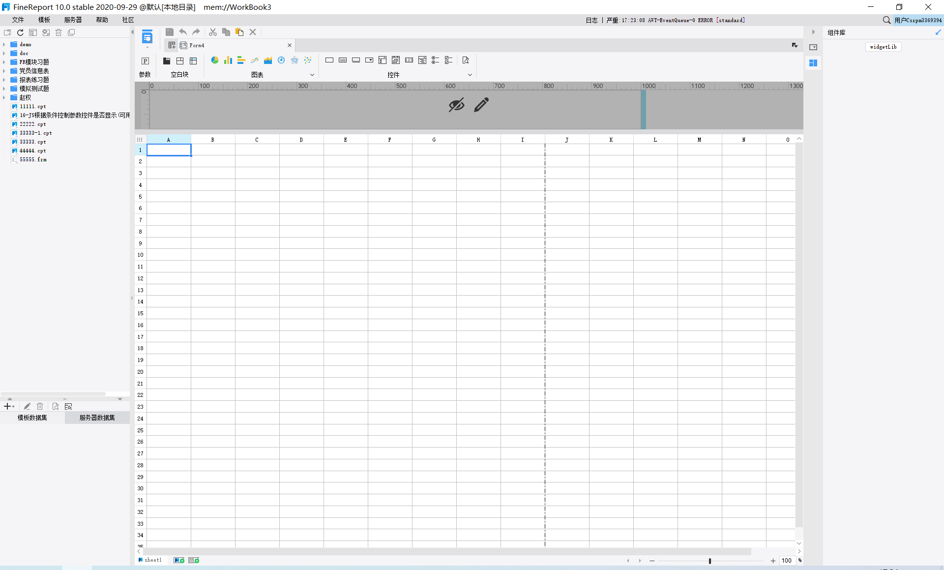Image resolution: width=944 pixels, height=570 pixels.
Task: Select the label widget icon
Action: (x=343, y=60)
